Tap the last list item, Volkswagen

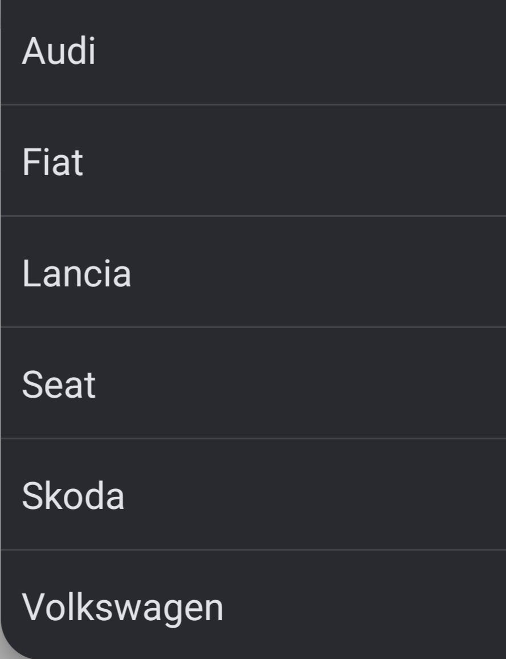[123, 607]
